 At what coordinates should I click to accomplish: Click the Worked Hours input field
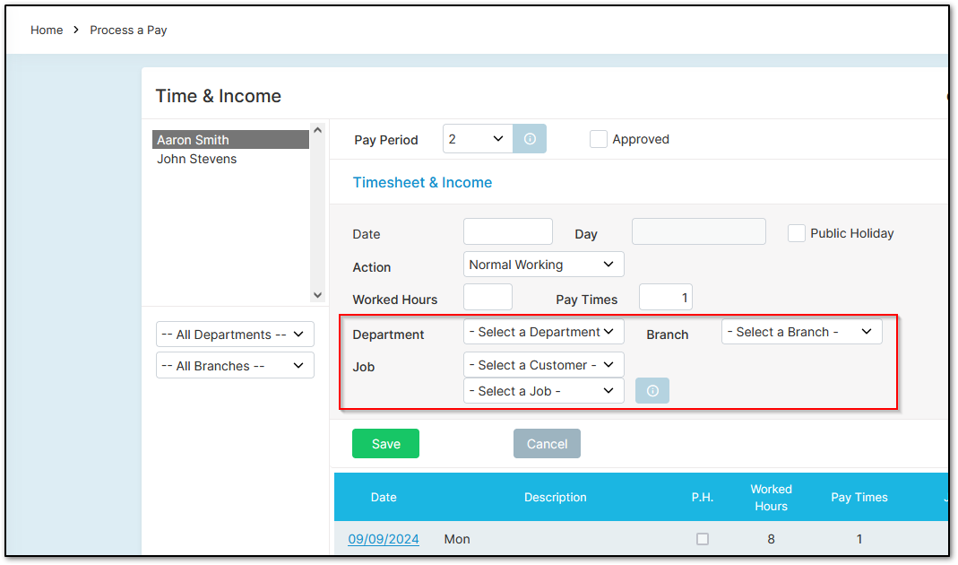[488, 297]
